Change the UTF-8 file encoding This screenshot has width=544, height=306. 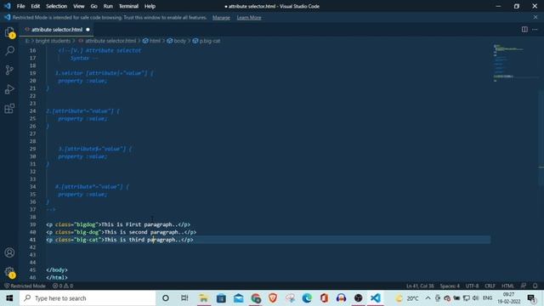pos(473,286)
